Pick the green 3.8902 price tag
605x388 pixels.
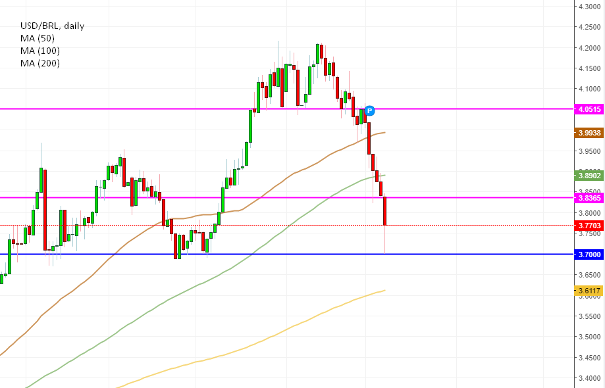(589, 176)
